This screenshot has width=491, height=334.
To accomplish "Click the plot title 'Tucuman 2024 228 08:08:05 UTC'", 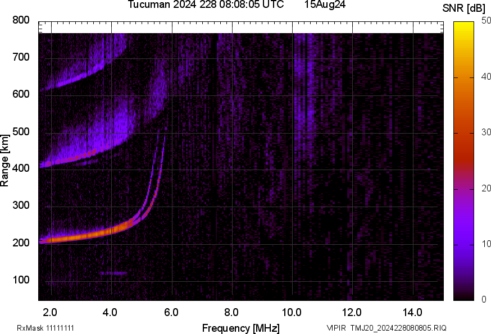I will [x=206, y=4].
